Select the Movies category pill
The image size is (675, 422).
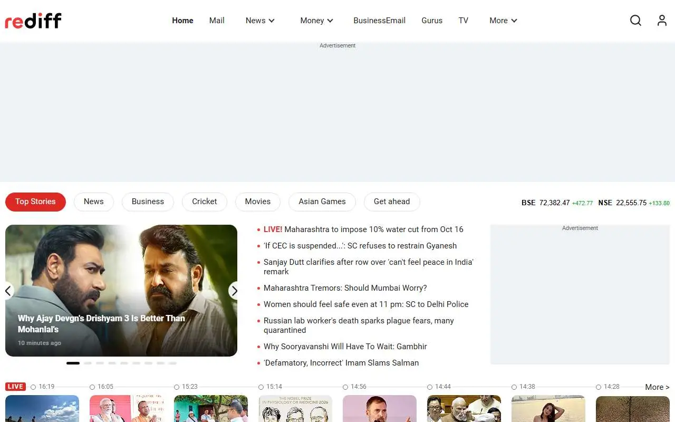[x=257, y=202]
